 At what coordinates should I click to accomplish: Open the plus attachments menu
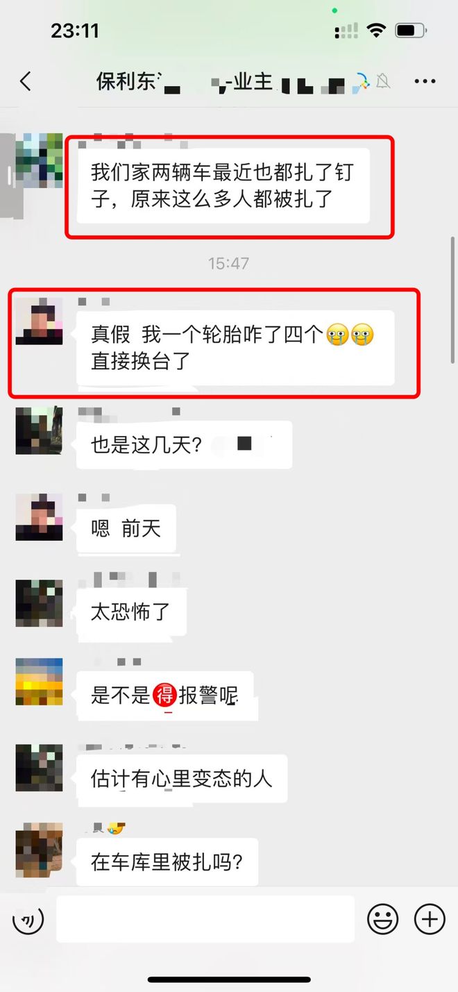[430, 919]
